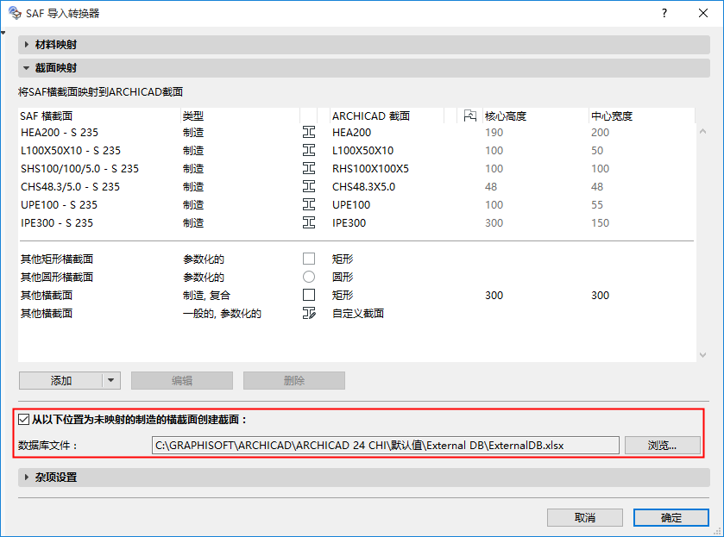724x537 pixels.
Task: Select the IPE300 - S 235 row
Action: 356,223
